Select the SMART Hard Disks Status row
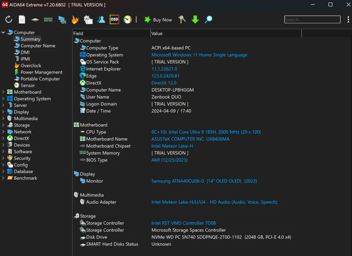The image size is (352, 256). [x=125, y=244]
